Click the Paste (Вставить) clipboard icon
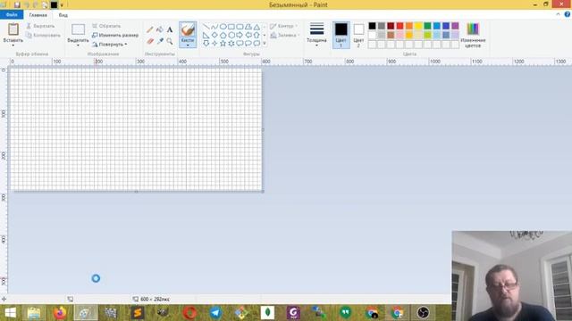Viewport: 572px width, 321px height. [x=13, y=29]
